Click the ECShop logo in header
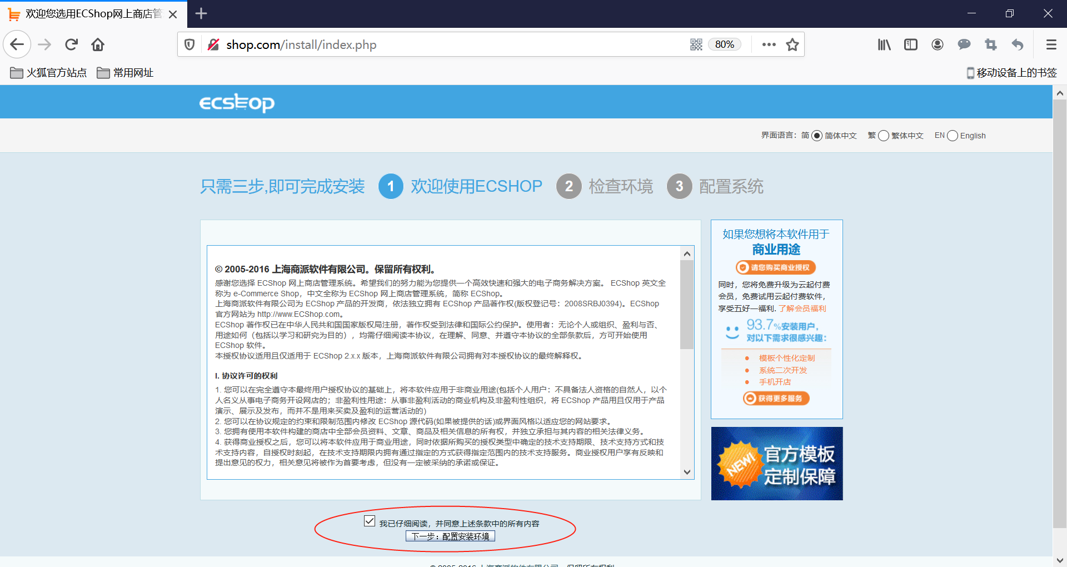This screenshot has width=1067, height=567. click(237, 102)
